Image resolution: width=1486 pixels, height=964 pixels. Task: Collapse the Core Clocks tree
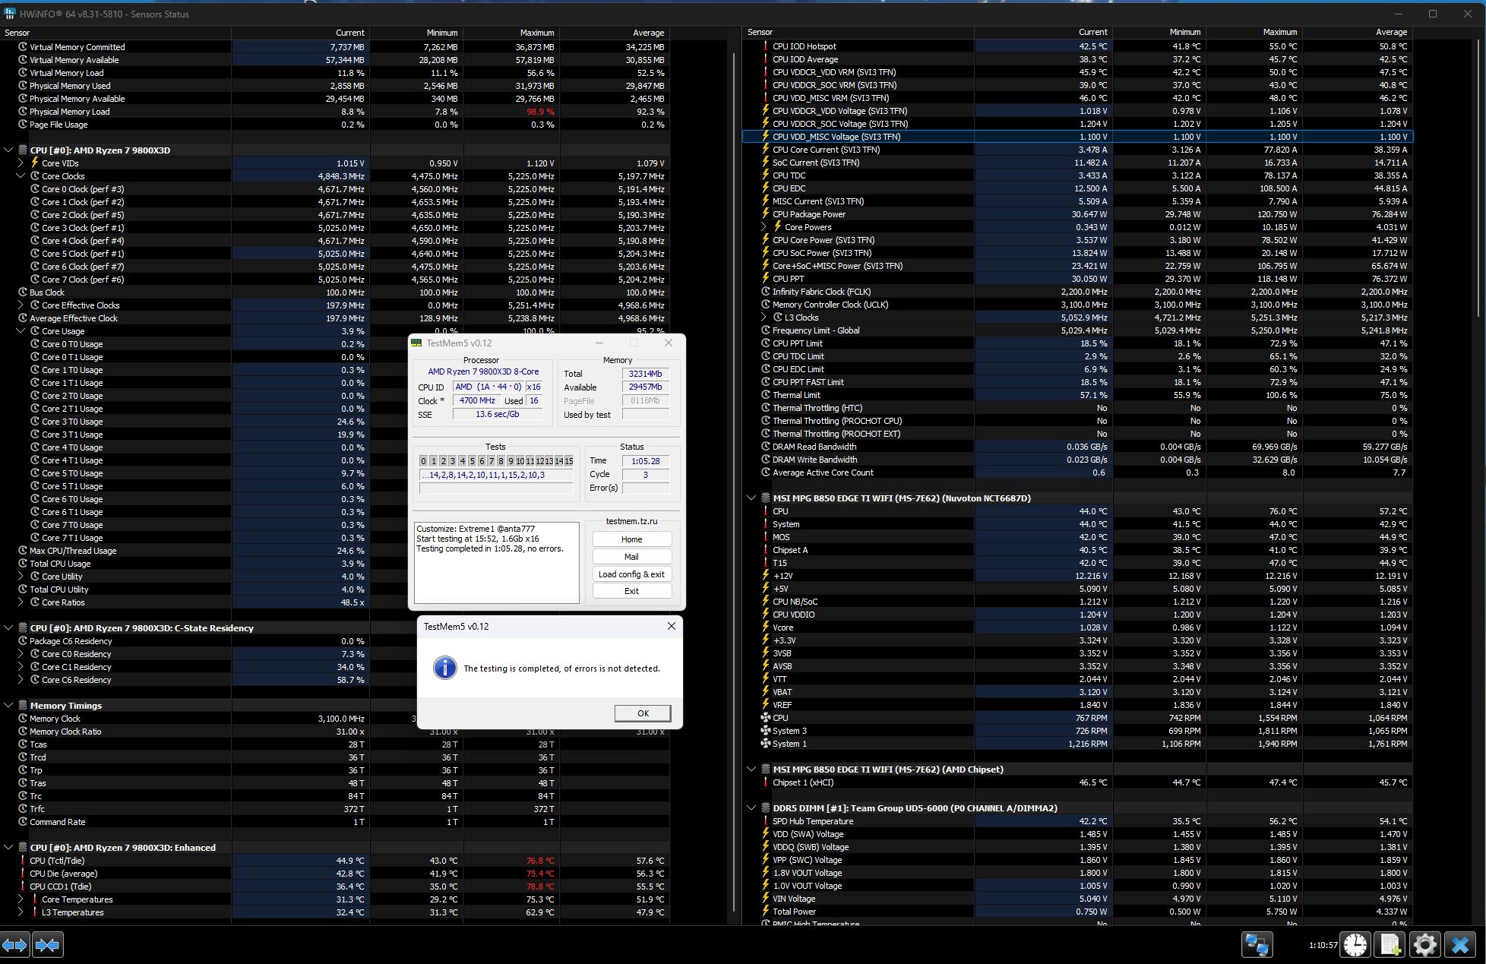pyautogui.click(x=21, y=176)
